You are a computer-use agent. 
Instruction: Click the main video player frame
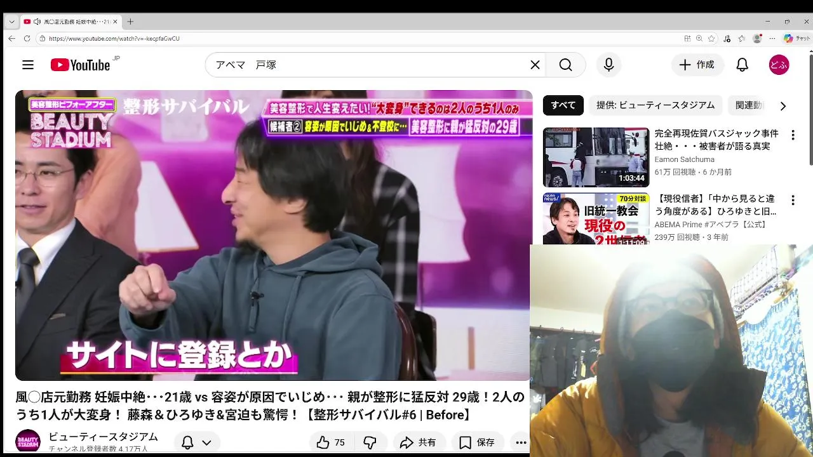[274, 235]
